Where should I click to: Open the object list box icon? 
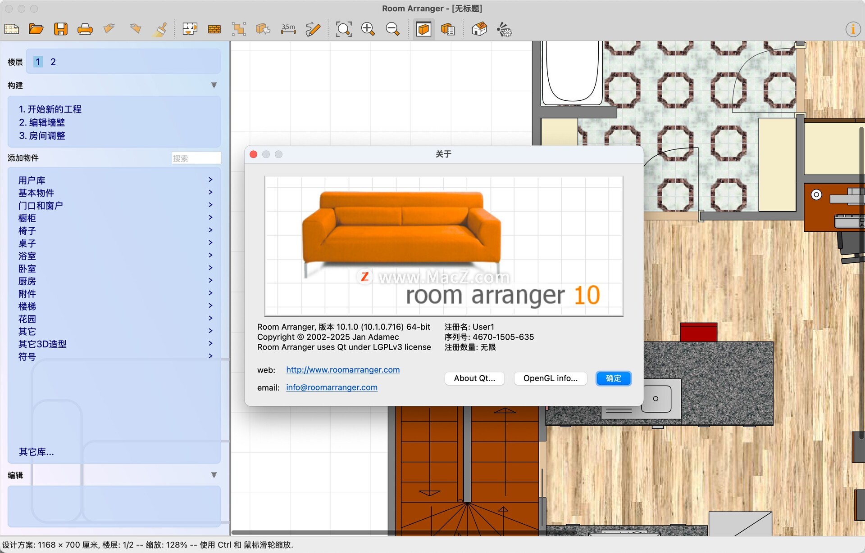pyautogui.click(x=448, y=30)
